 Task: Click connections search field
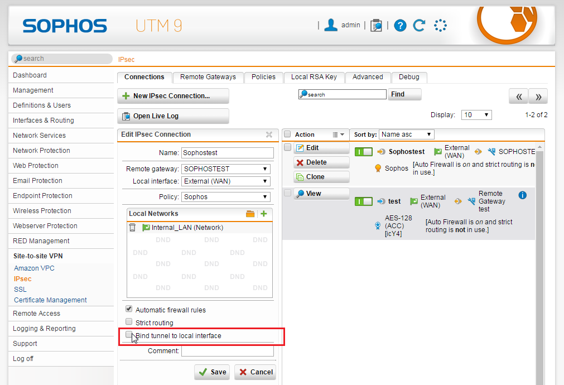tap(343, 94)
